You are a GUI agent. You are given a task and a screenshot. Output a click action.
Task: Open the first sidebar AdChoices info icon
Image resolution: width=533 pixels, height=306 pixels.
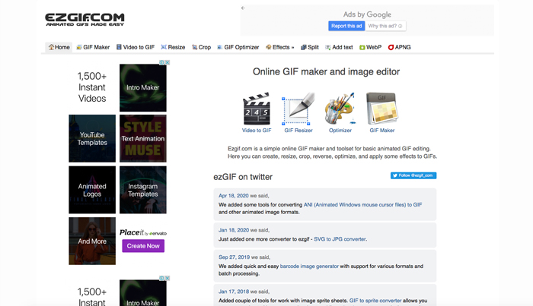(x=162, y=62)
